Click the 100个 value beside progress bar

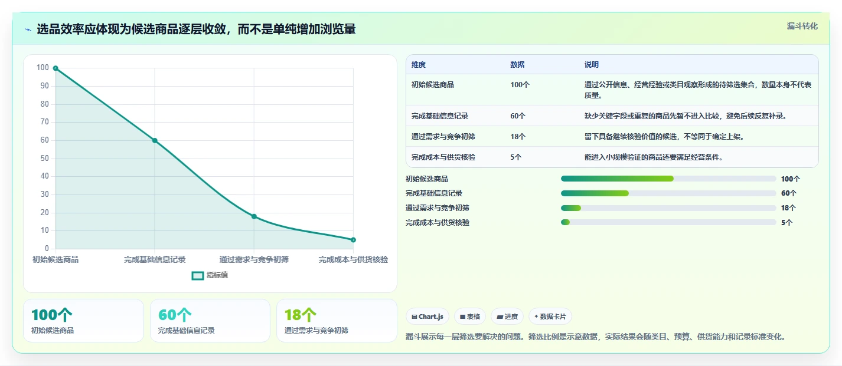[791, 179]
